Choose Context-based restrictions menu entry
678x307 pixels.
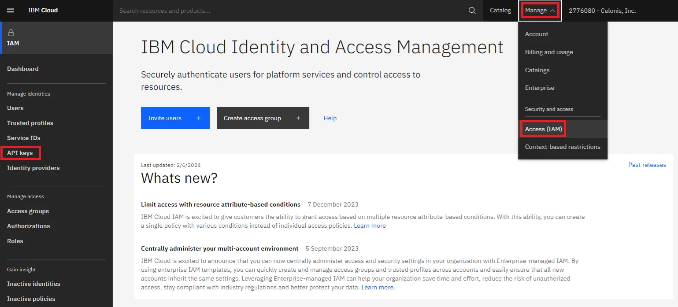(x=563, y=147)
